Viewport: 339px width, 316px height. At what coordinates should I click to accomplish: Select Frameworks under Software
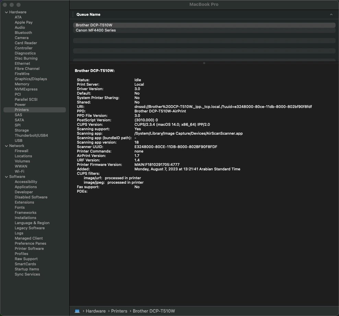(25, 213)
